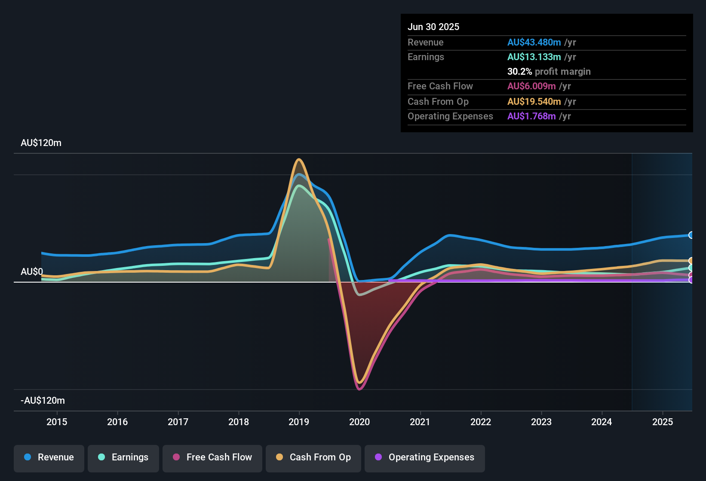The width and height of the screenshot is (706, 481).
Task: Select the 2019 year label
Action: coord(299,422)
